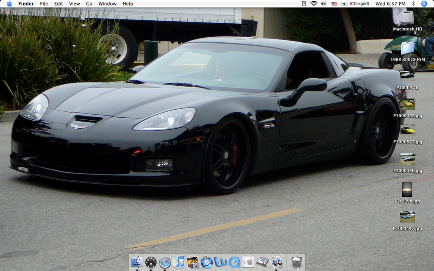Open the Apple menu
434x271 pixels.
(9, 4)
